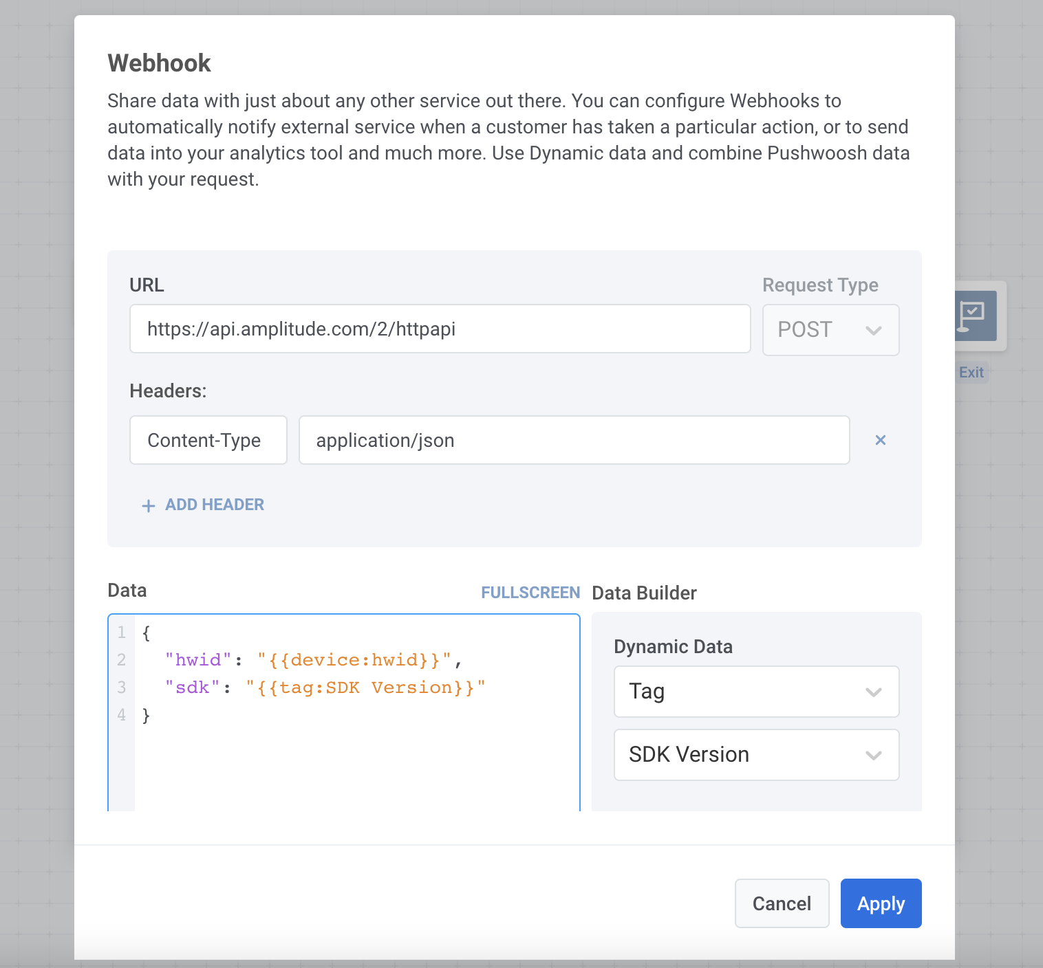Click the plus icon next to ADD HEADER
The width and height of the screenshot is (1043, 968).
pos(148,506)
